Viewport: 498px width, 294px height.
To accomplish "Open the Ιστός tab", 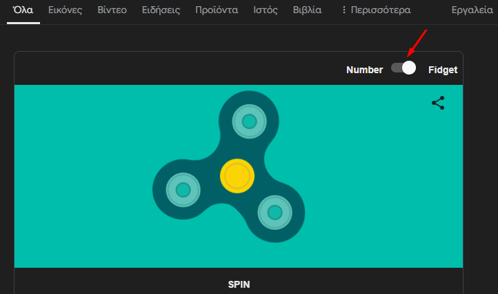I will click(266, 10).
